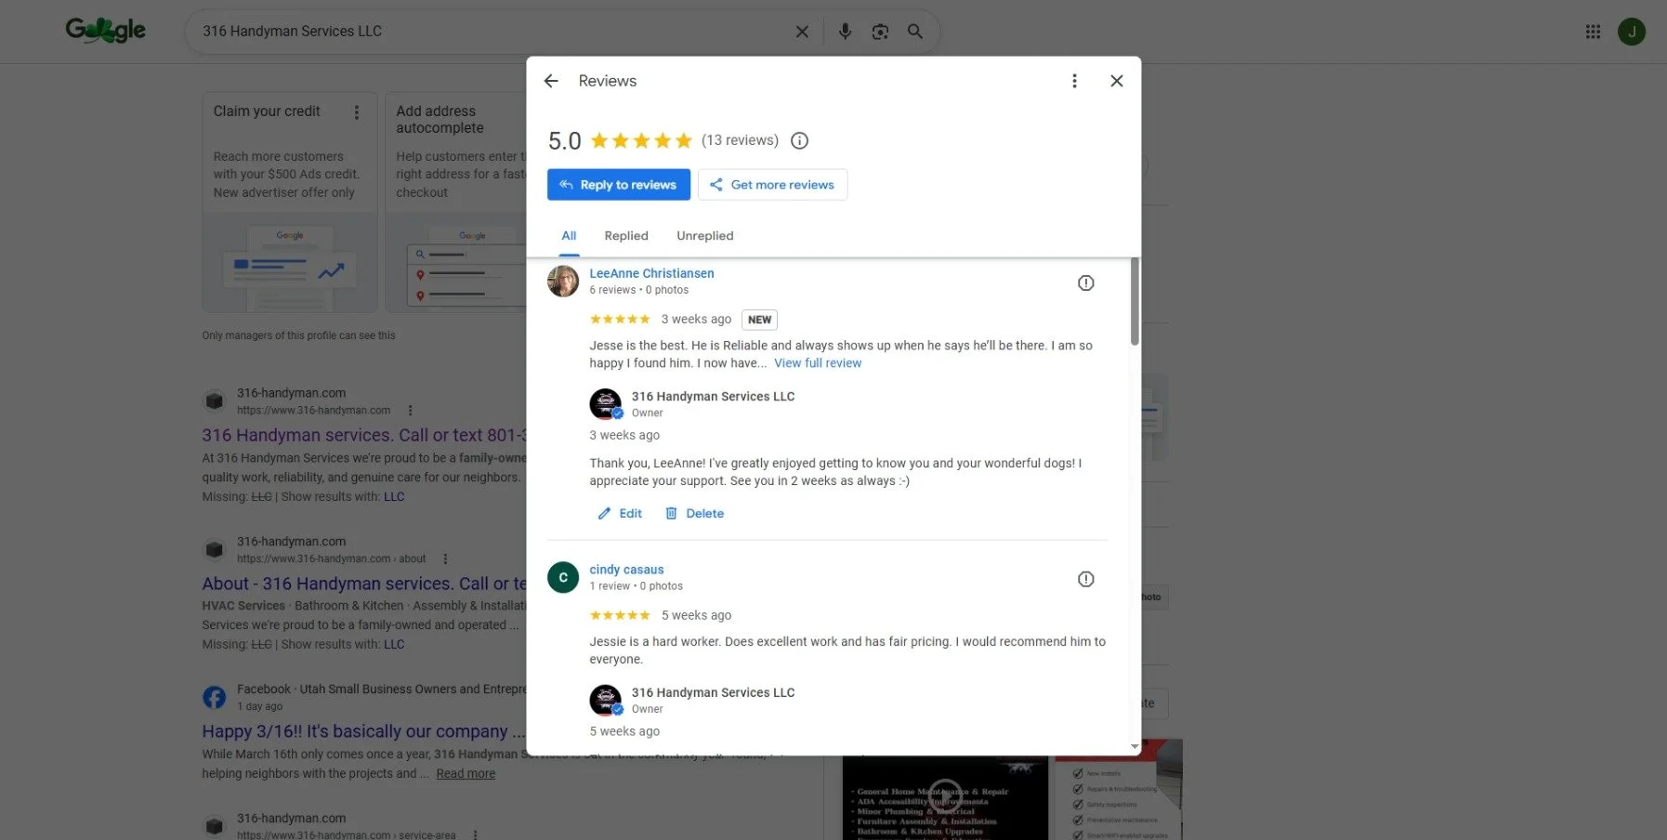The width and height of the screenshot is (1667, 840).
Task: Switch to the Replied tab
Action: click(626, 236)
